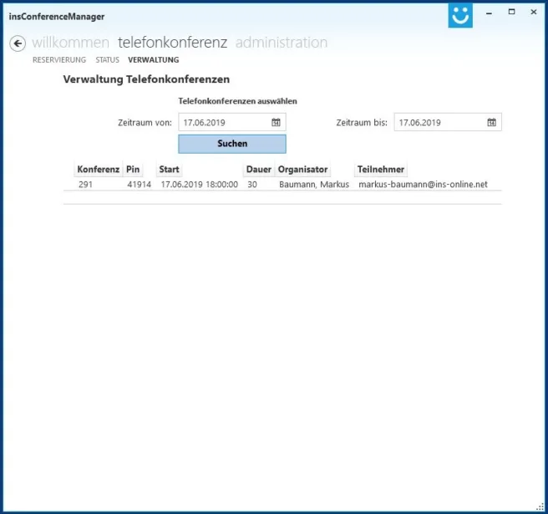Click the pin value 41914
This screenshot has width=548, height=514.
pyautogui.click(x=140, y=184)
